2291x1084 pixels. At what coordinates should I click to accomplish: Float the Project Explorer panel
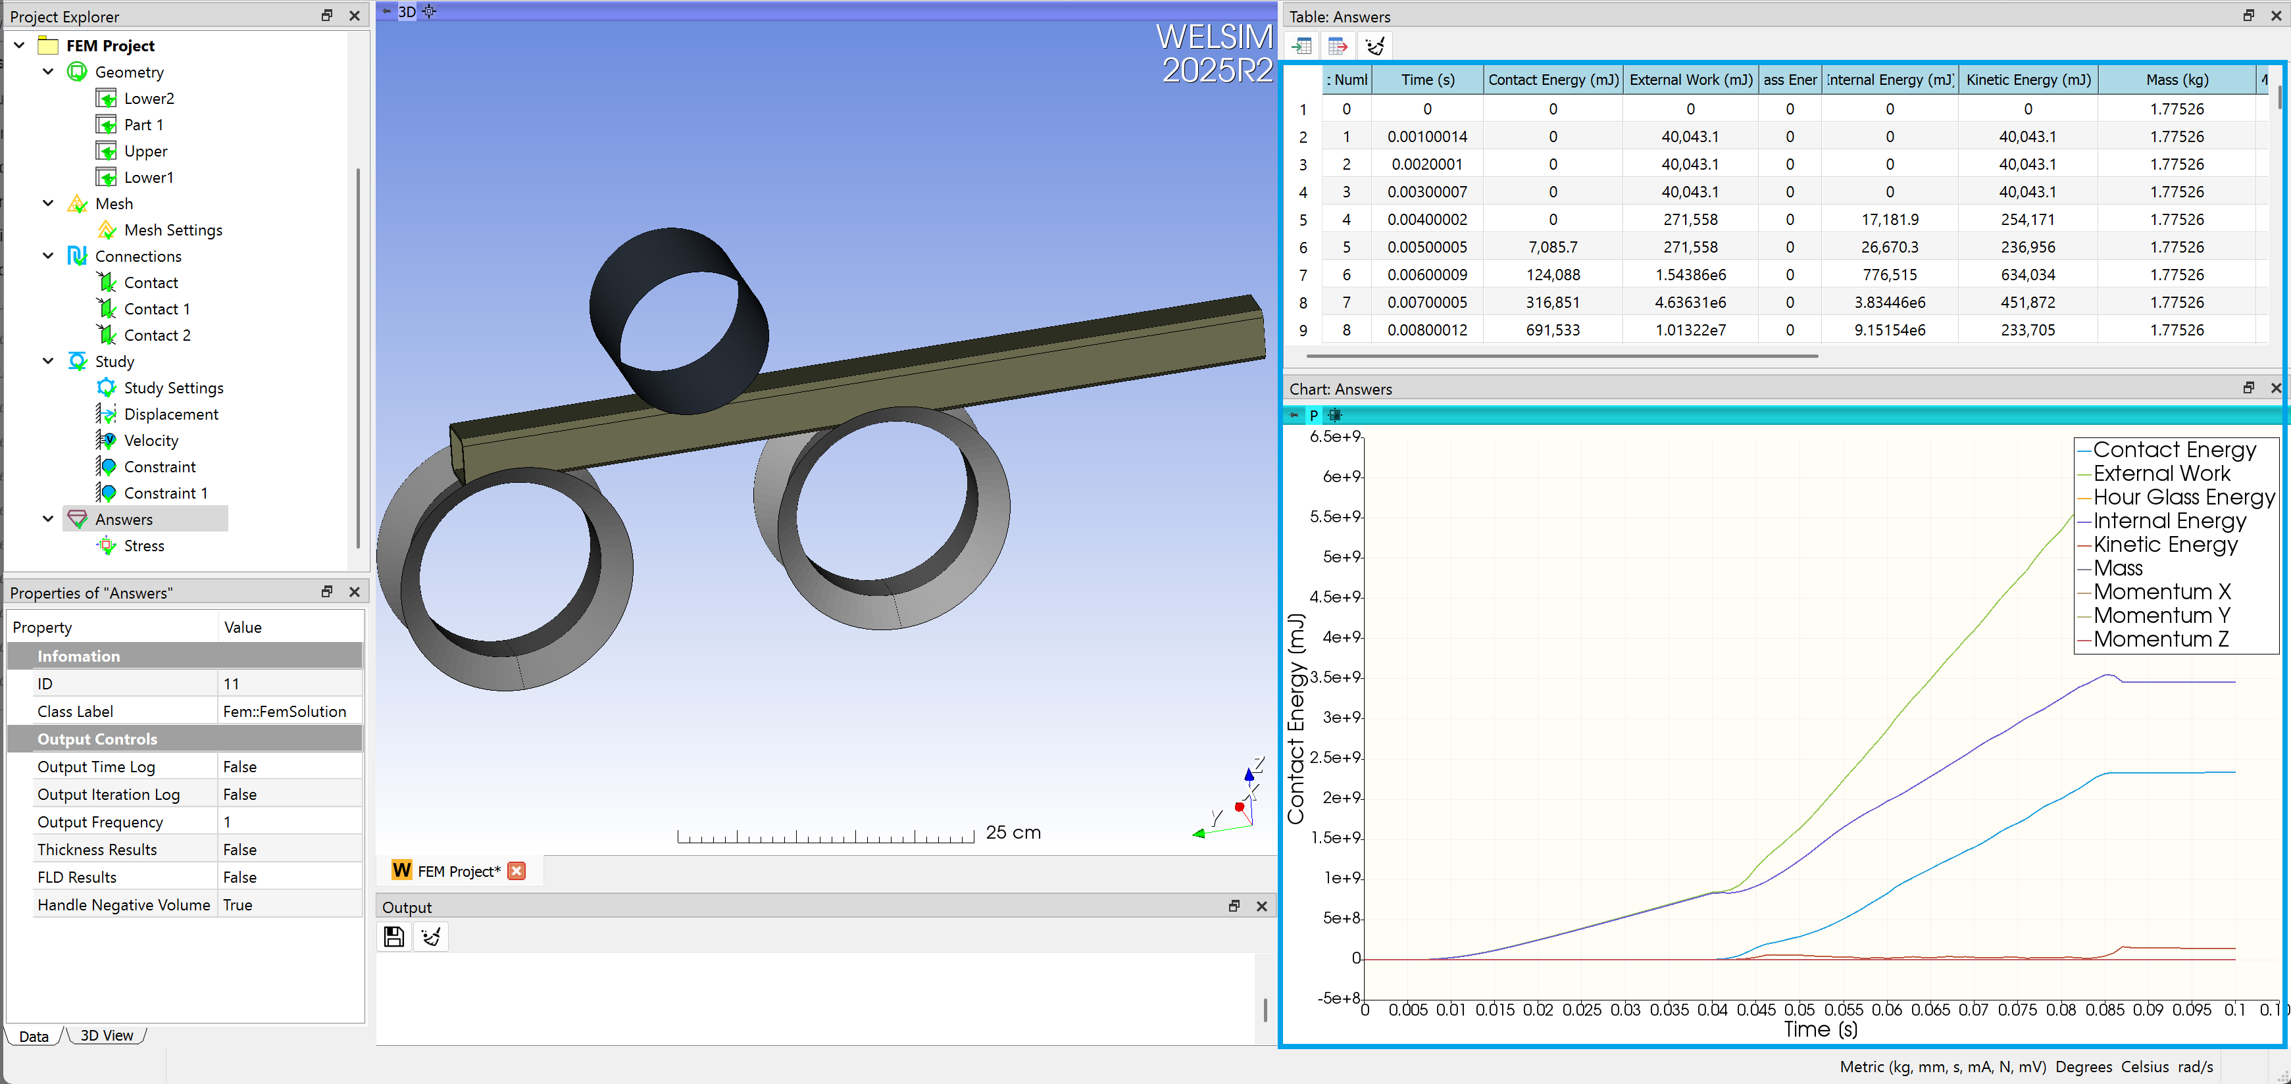click(x=326, y=16)
